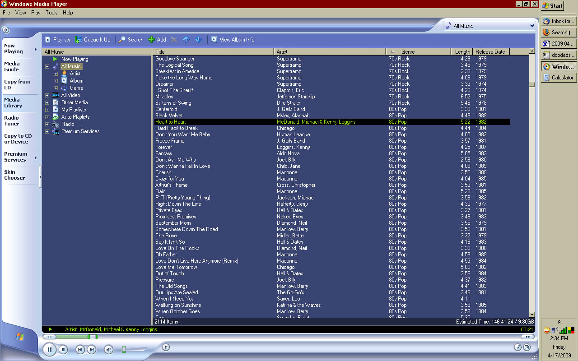This screenshot has width=578, height=361.
Task: Click the round collapse menu bar button
Action: (x=6, y=30)
